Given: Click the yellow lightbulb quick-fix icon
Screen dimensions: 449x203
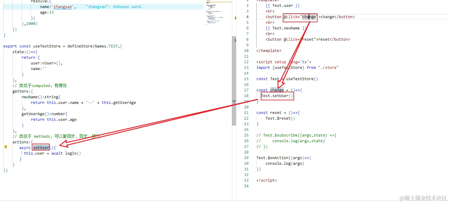Looking at the screenshot, I should pyautogui.click(x=5, y=147).
